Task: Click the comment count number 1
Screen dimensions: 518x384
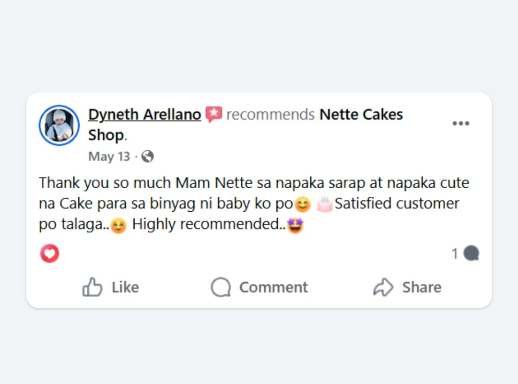Action: 455,253
